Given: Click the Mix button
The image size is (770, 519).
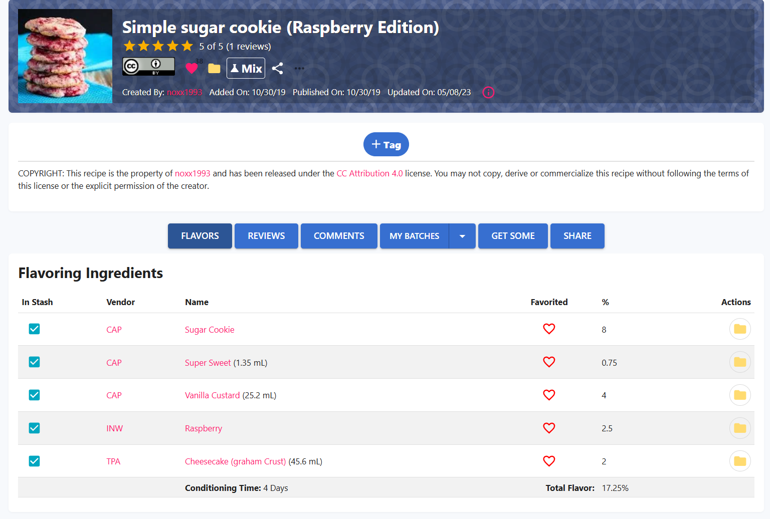Looking at the screenshot, I should (x=246, y=68).
